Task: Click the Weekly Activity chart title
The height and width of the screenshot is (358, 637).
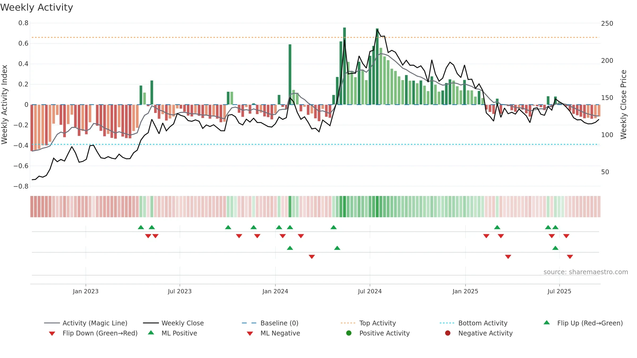Action: coord(37,7)
